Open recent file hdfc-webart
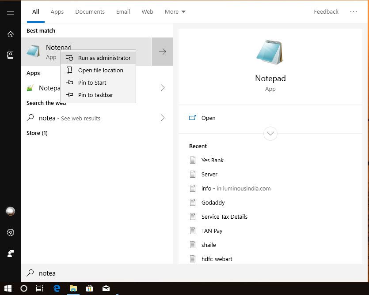The image size is (369, 295). [217, 259]
